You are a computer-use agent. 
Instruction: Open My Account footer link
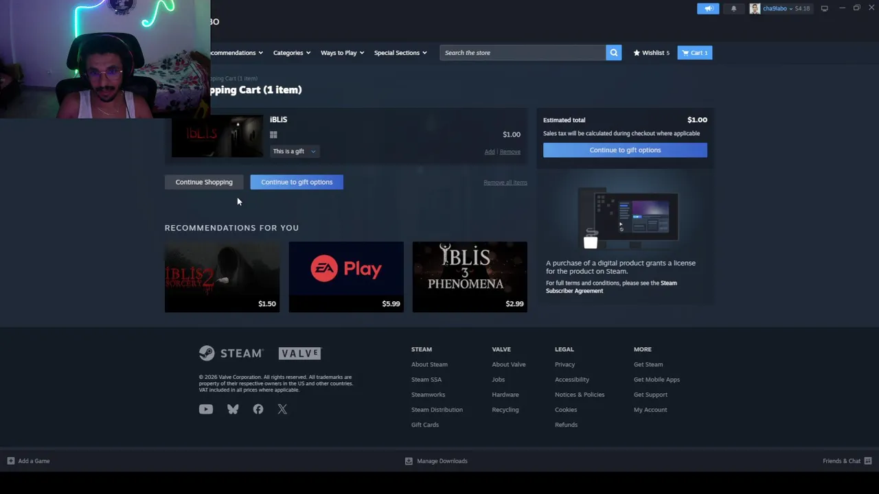tap(650, 410)
